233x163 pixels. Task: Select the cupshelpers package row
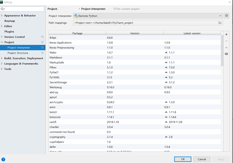(135, 142)
